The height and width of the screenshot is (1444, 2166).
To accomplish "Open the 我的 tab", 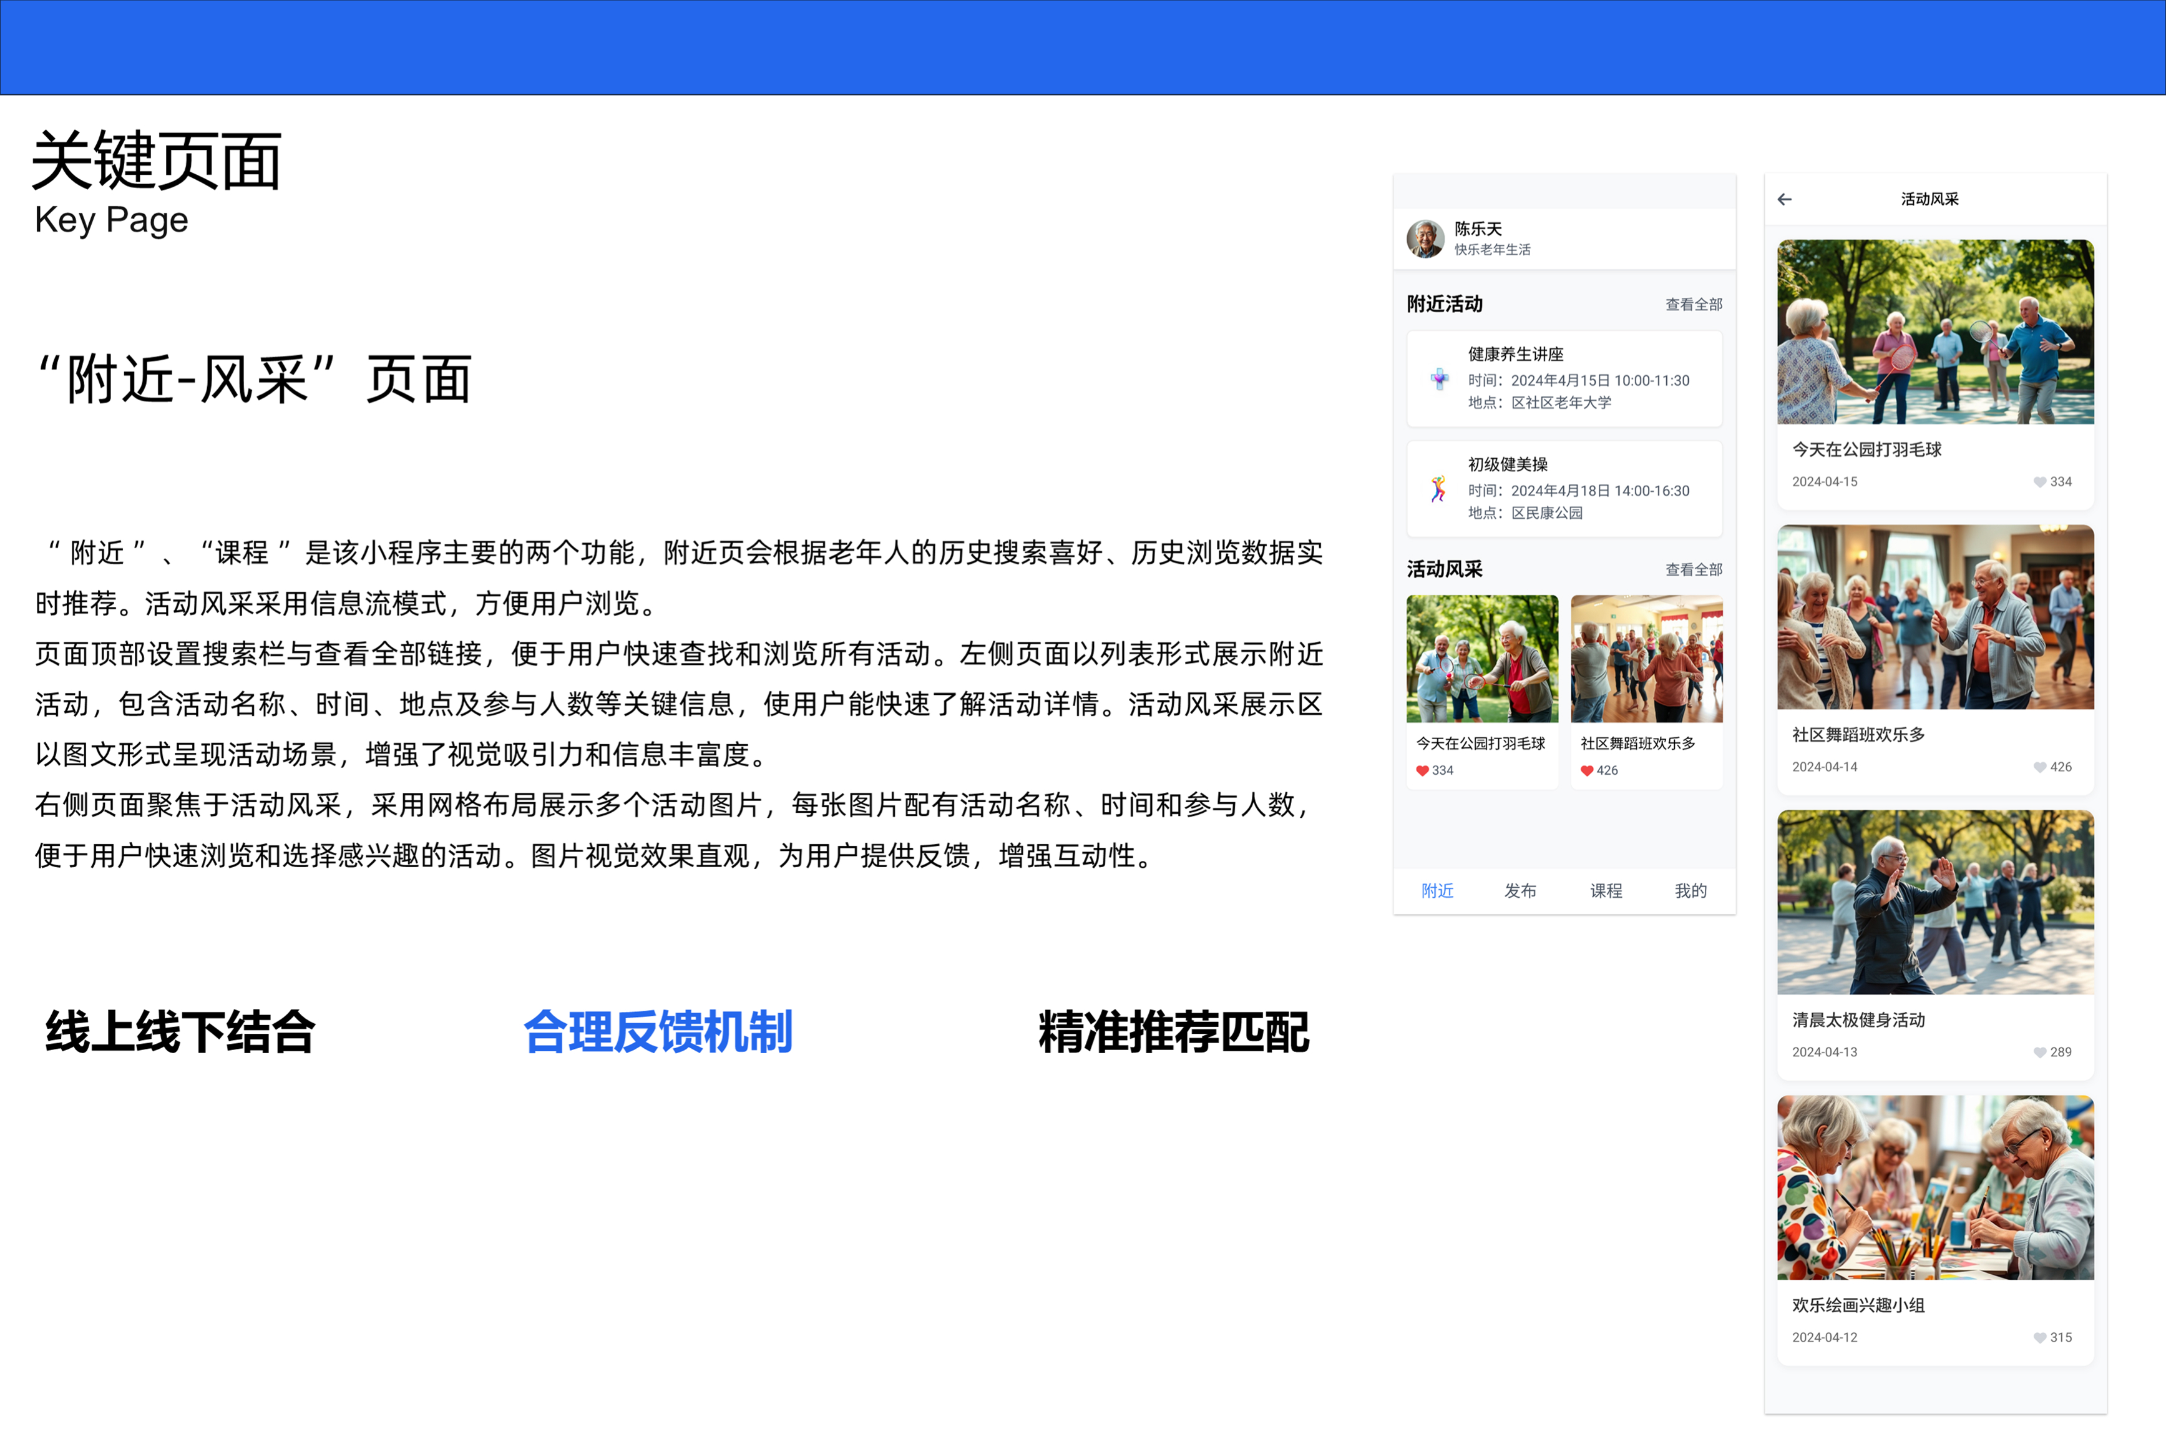I will [1690, 890].
